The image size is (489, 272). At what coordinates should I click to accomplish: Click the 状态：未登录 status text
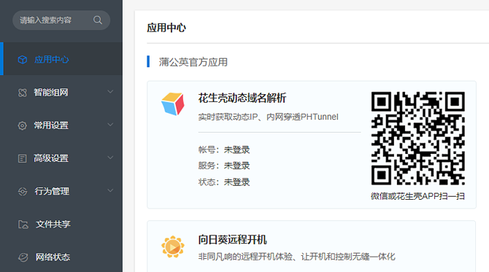224,182
